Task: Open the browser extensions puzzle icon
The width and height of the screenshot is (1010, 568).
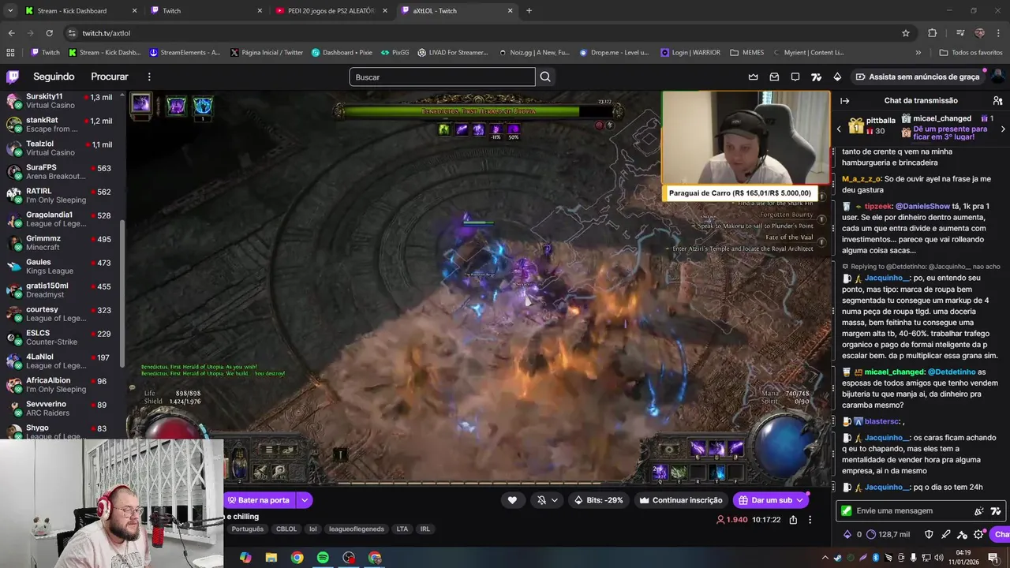Action: [x=933, y=33]
